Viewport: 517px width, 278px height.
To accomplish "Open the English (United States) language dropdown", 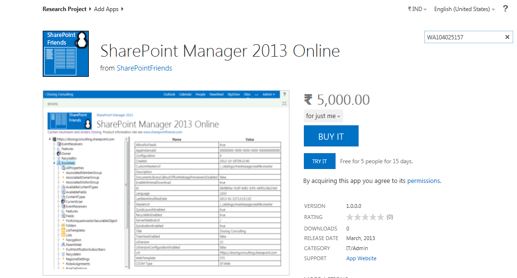I will [464, 9].
